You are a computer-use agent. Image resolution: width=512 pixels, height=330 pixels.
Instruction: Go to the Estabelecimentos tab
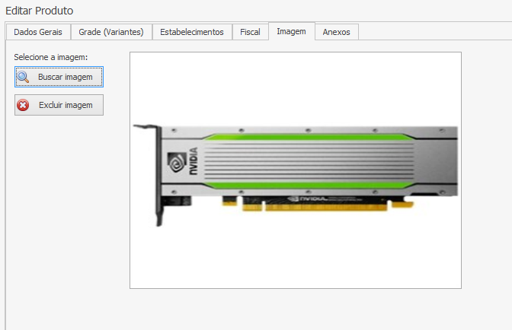pyautogui.click(x=191, y=32)
